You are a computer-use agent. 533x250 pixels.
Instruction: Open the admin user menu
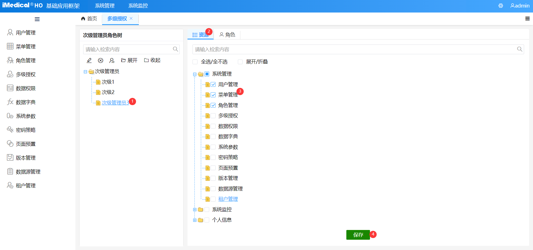520,6
